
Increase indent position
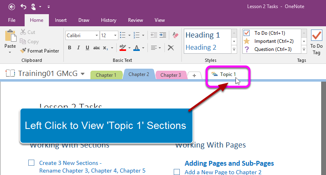(x=163, y=35)
